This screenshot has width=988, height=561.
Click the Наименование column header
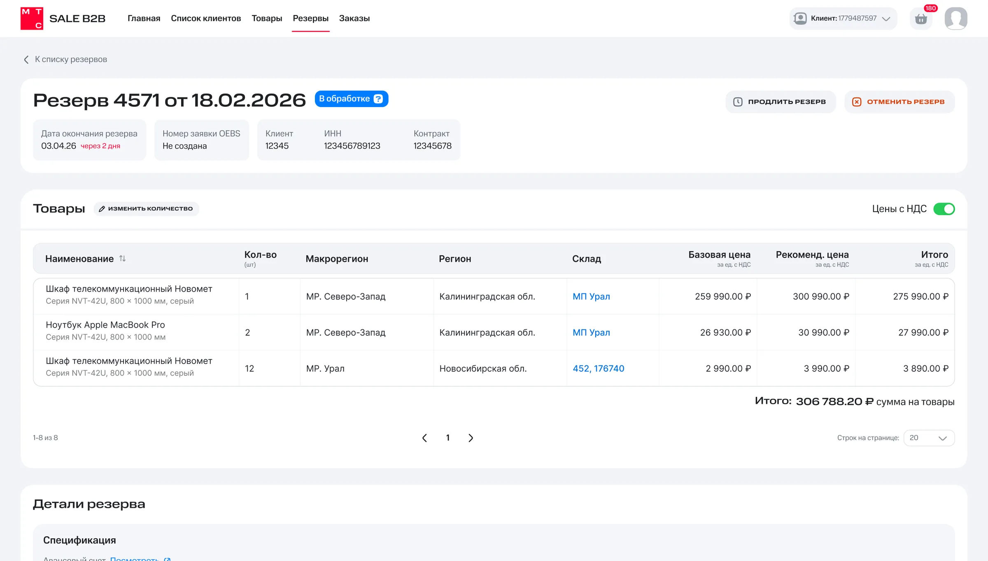coord(79,259)
